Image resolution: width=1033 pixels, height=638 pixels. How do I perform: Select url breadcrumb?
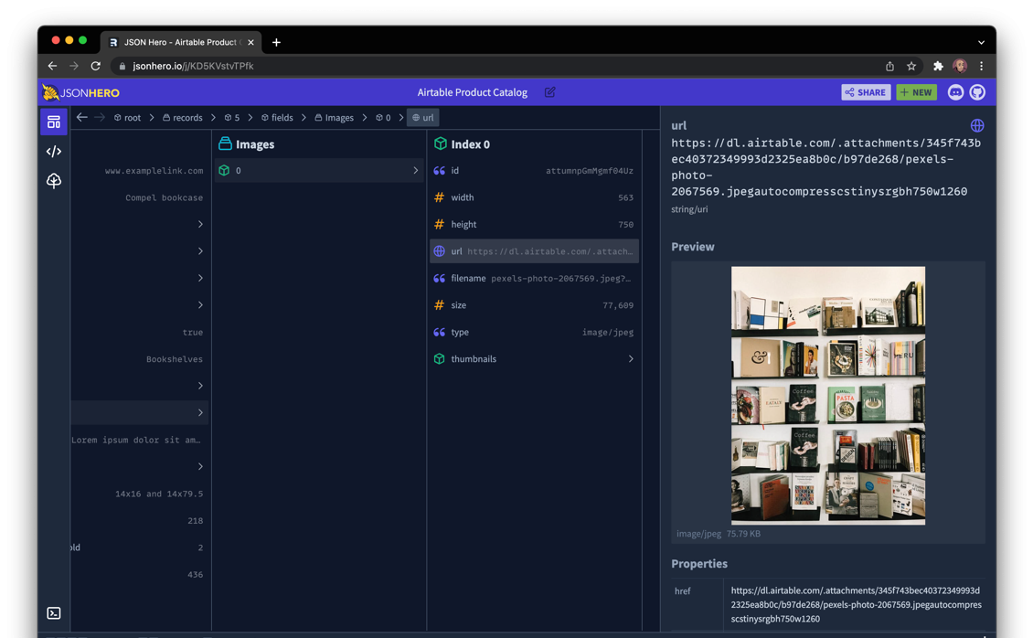click(423, 117)
